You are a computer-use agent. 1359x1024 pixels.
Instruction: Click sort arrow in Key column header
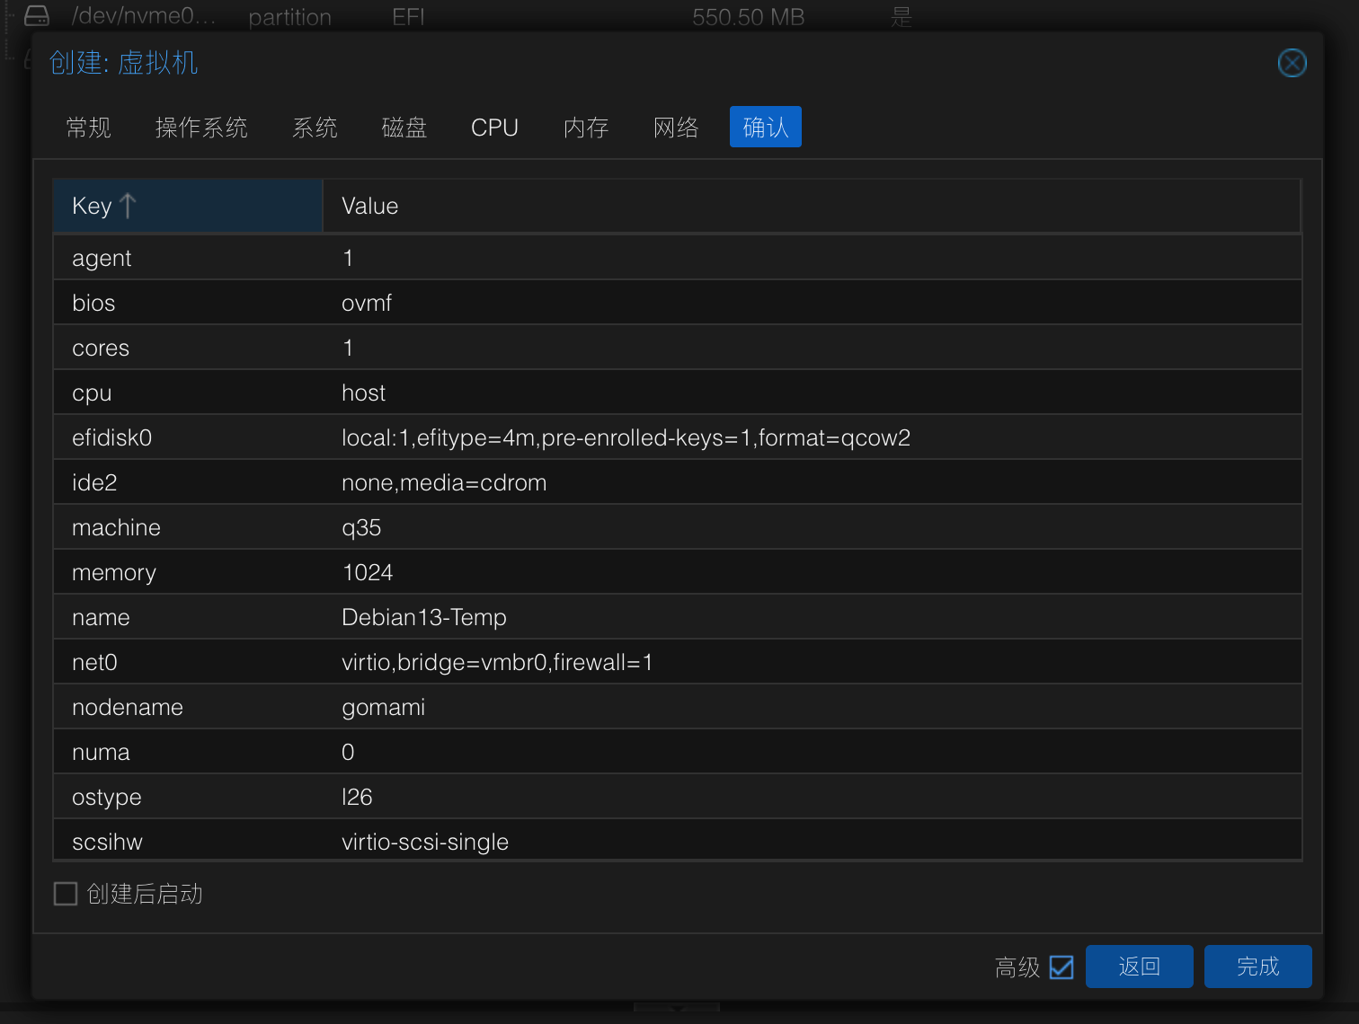[128, 206]
